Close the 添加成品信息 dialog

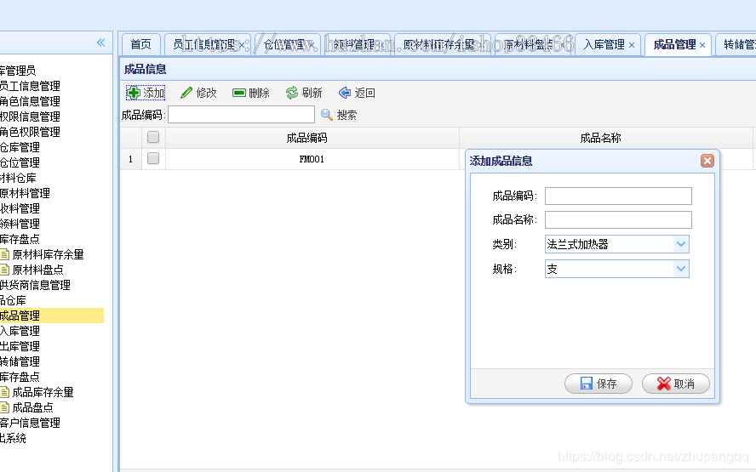coord(707,161)
